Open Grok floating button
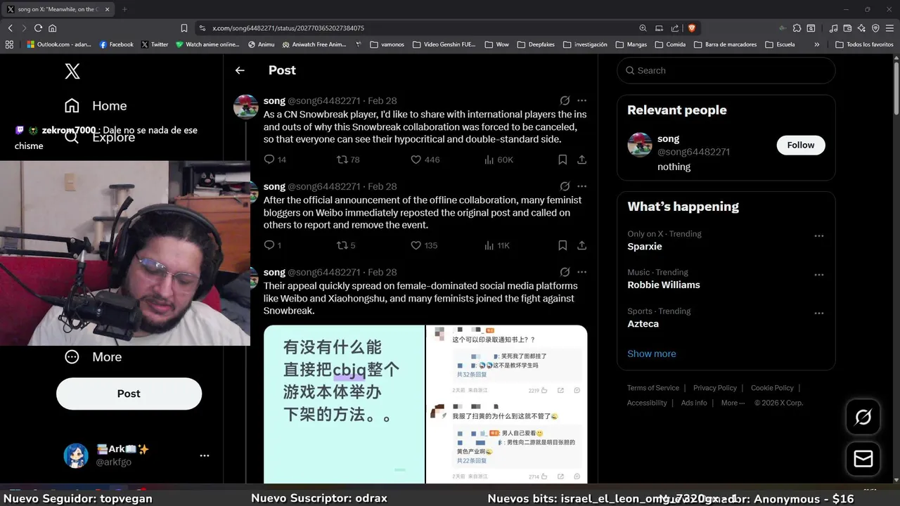Image resolution: width=900 pixels, height=506 pixels. [x=863, y=417]
